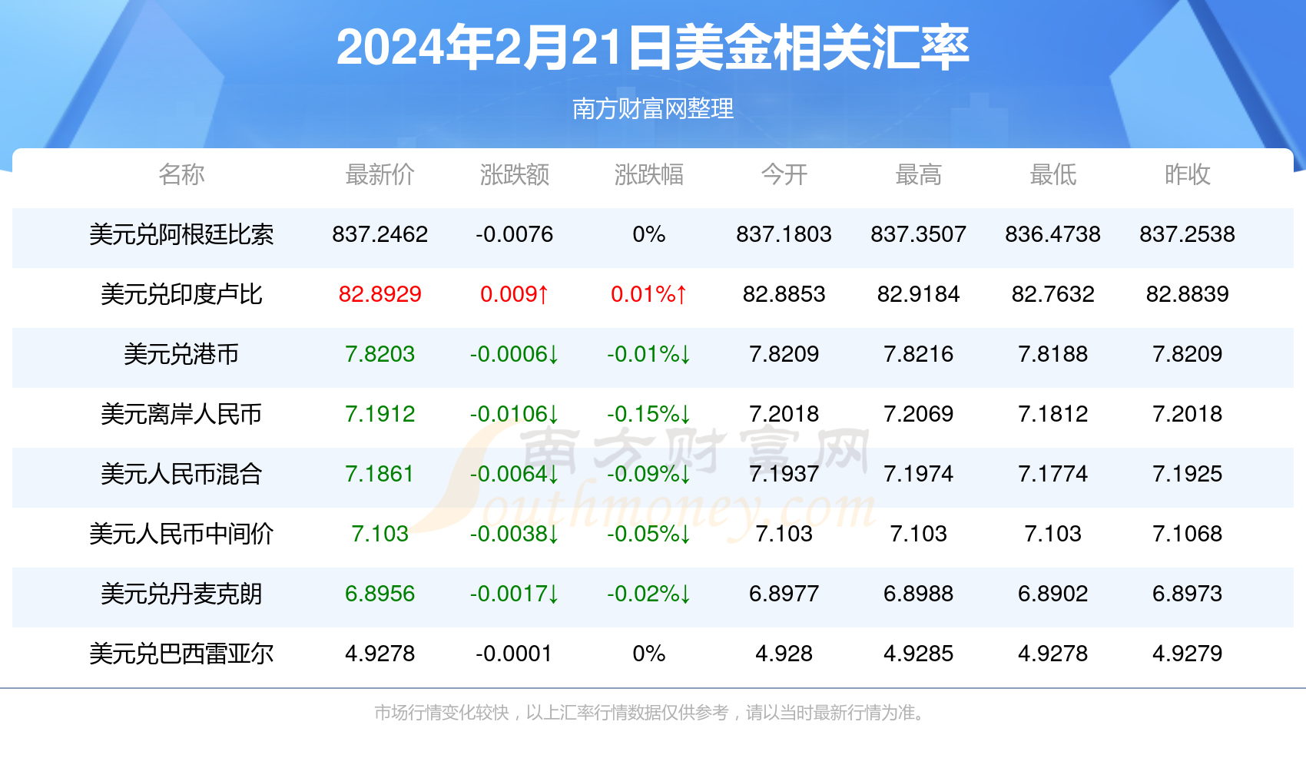
Task: Select 美元离岸人民币 row name
Action: [x=181, y=414]
